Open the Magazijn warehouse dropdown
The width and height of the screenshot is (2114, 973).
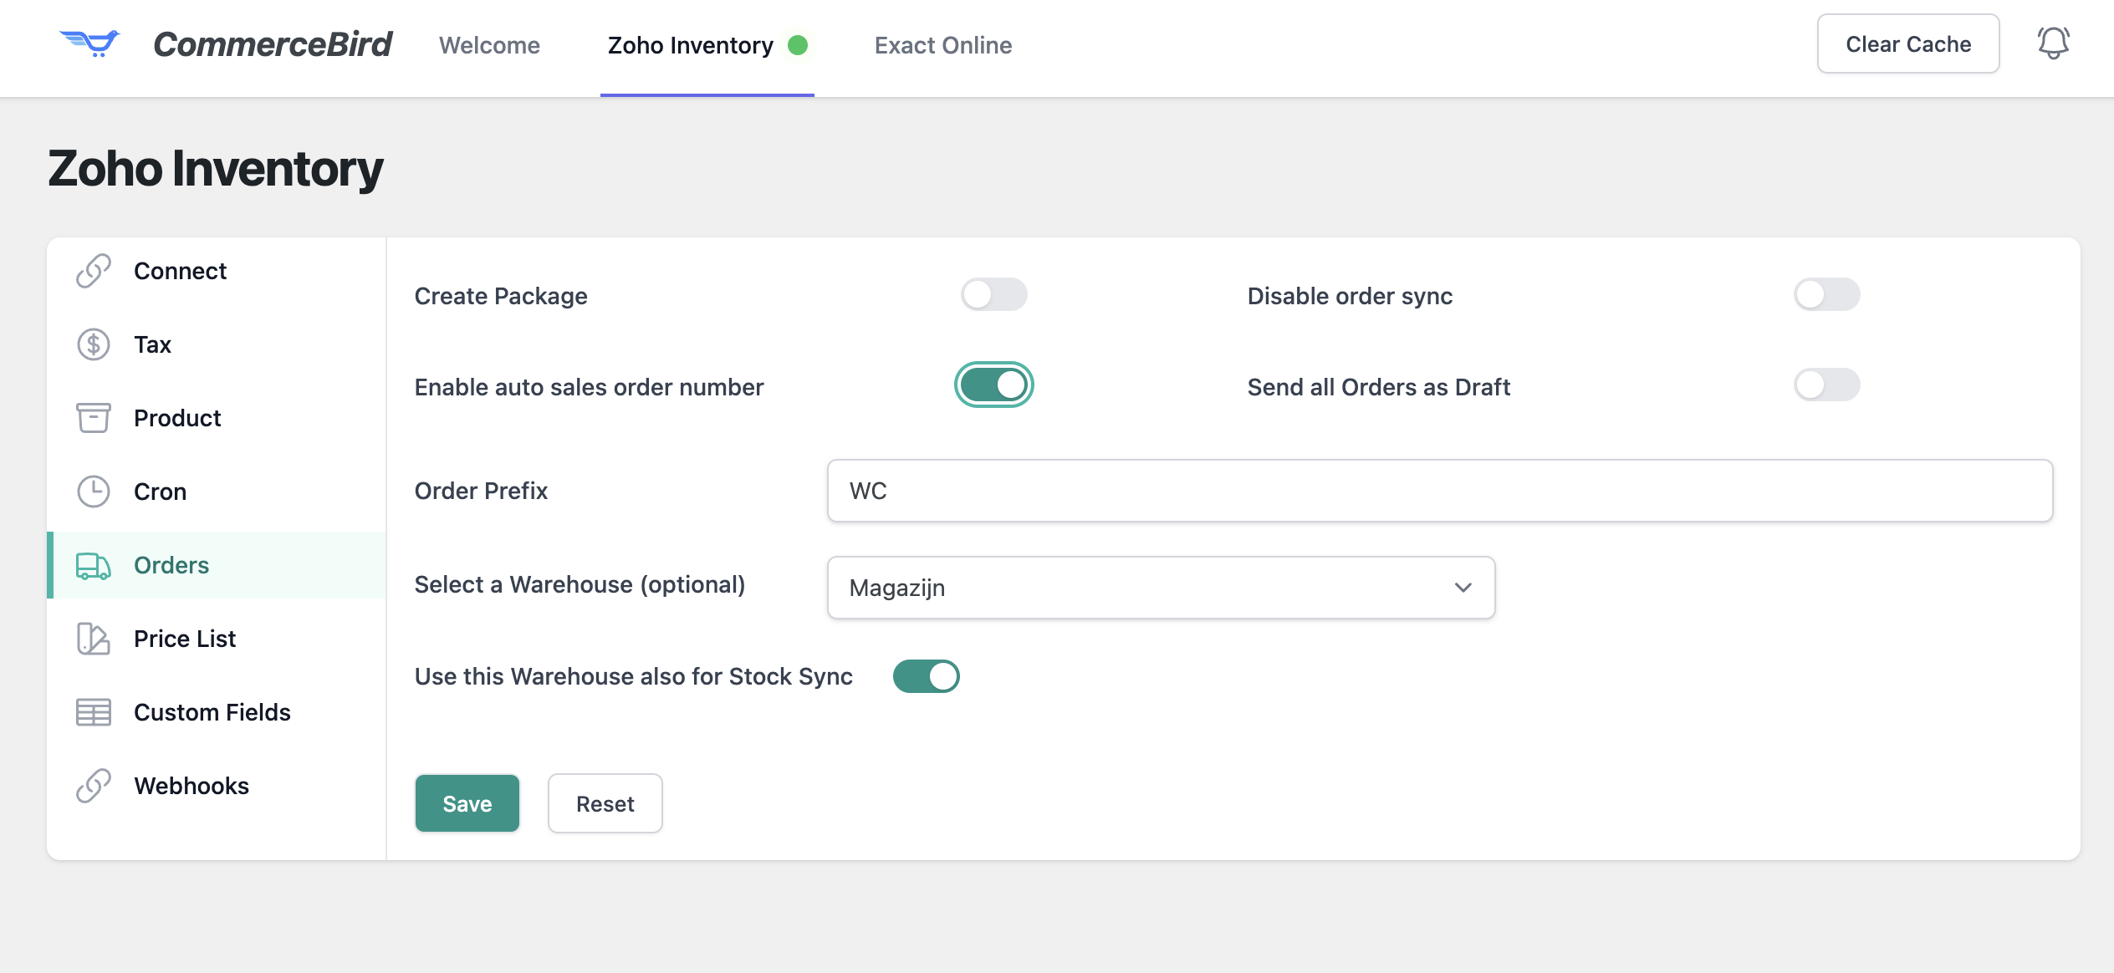click(1161, 588)
